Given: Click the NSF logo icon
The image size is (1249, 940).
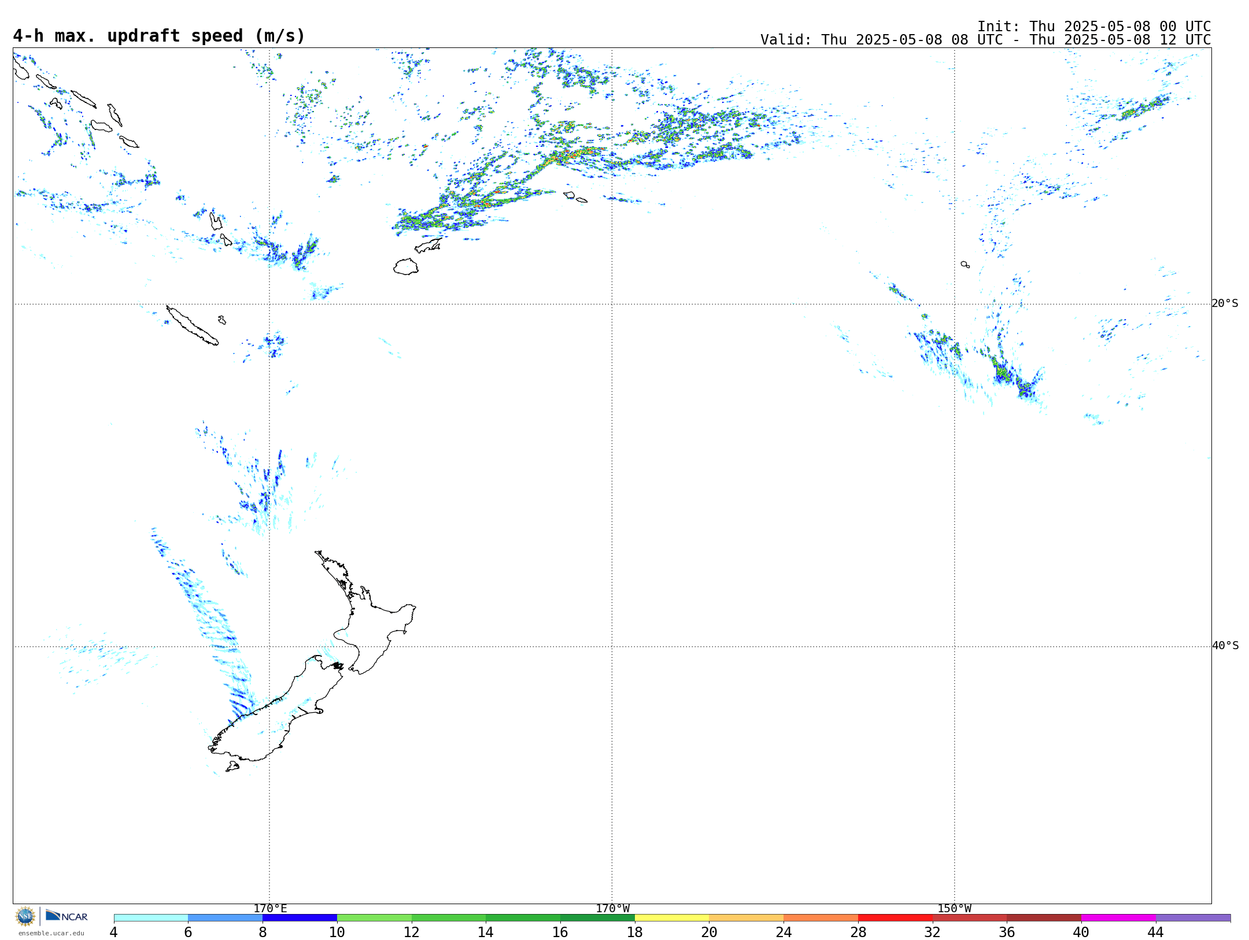Looking at the screenshot, I should pos(25,916).
